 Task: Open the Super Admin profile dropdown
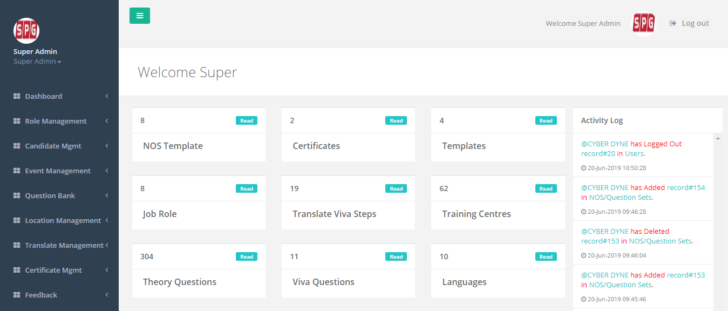pos(37,62)
